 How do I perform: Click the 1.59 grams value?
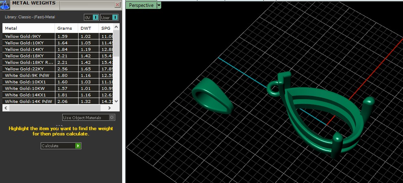[x=62, y=36]
